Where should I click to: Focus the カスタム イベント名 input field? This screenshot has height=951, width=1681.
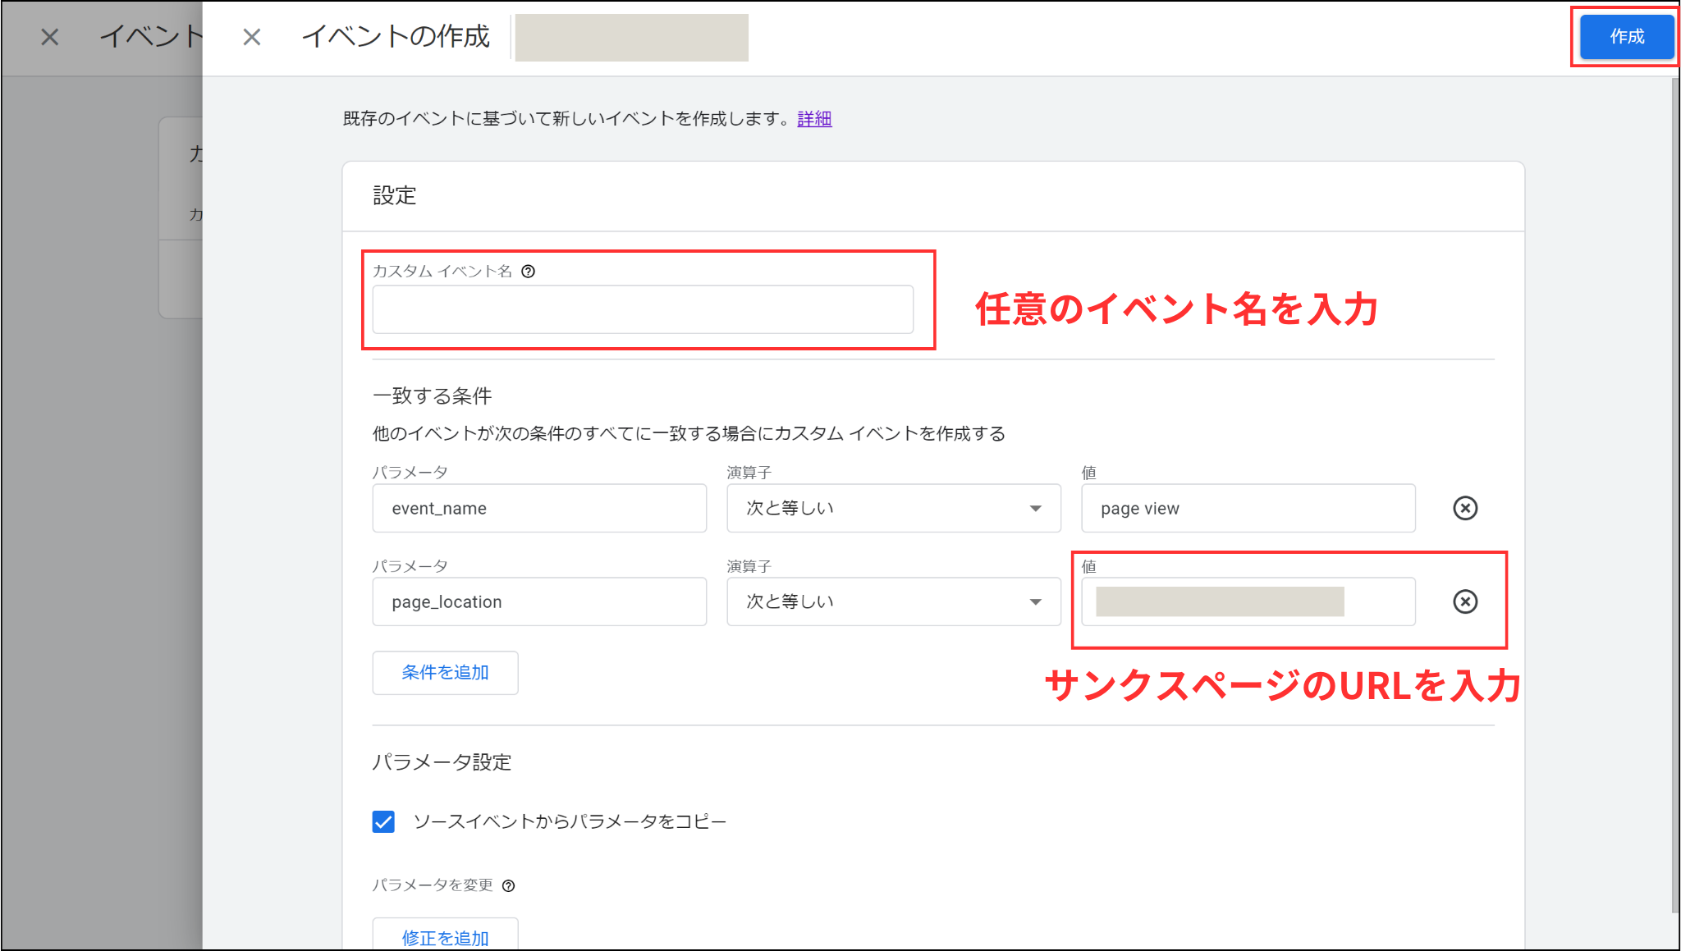643,309
